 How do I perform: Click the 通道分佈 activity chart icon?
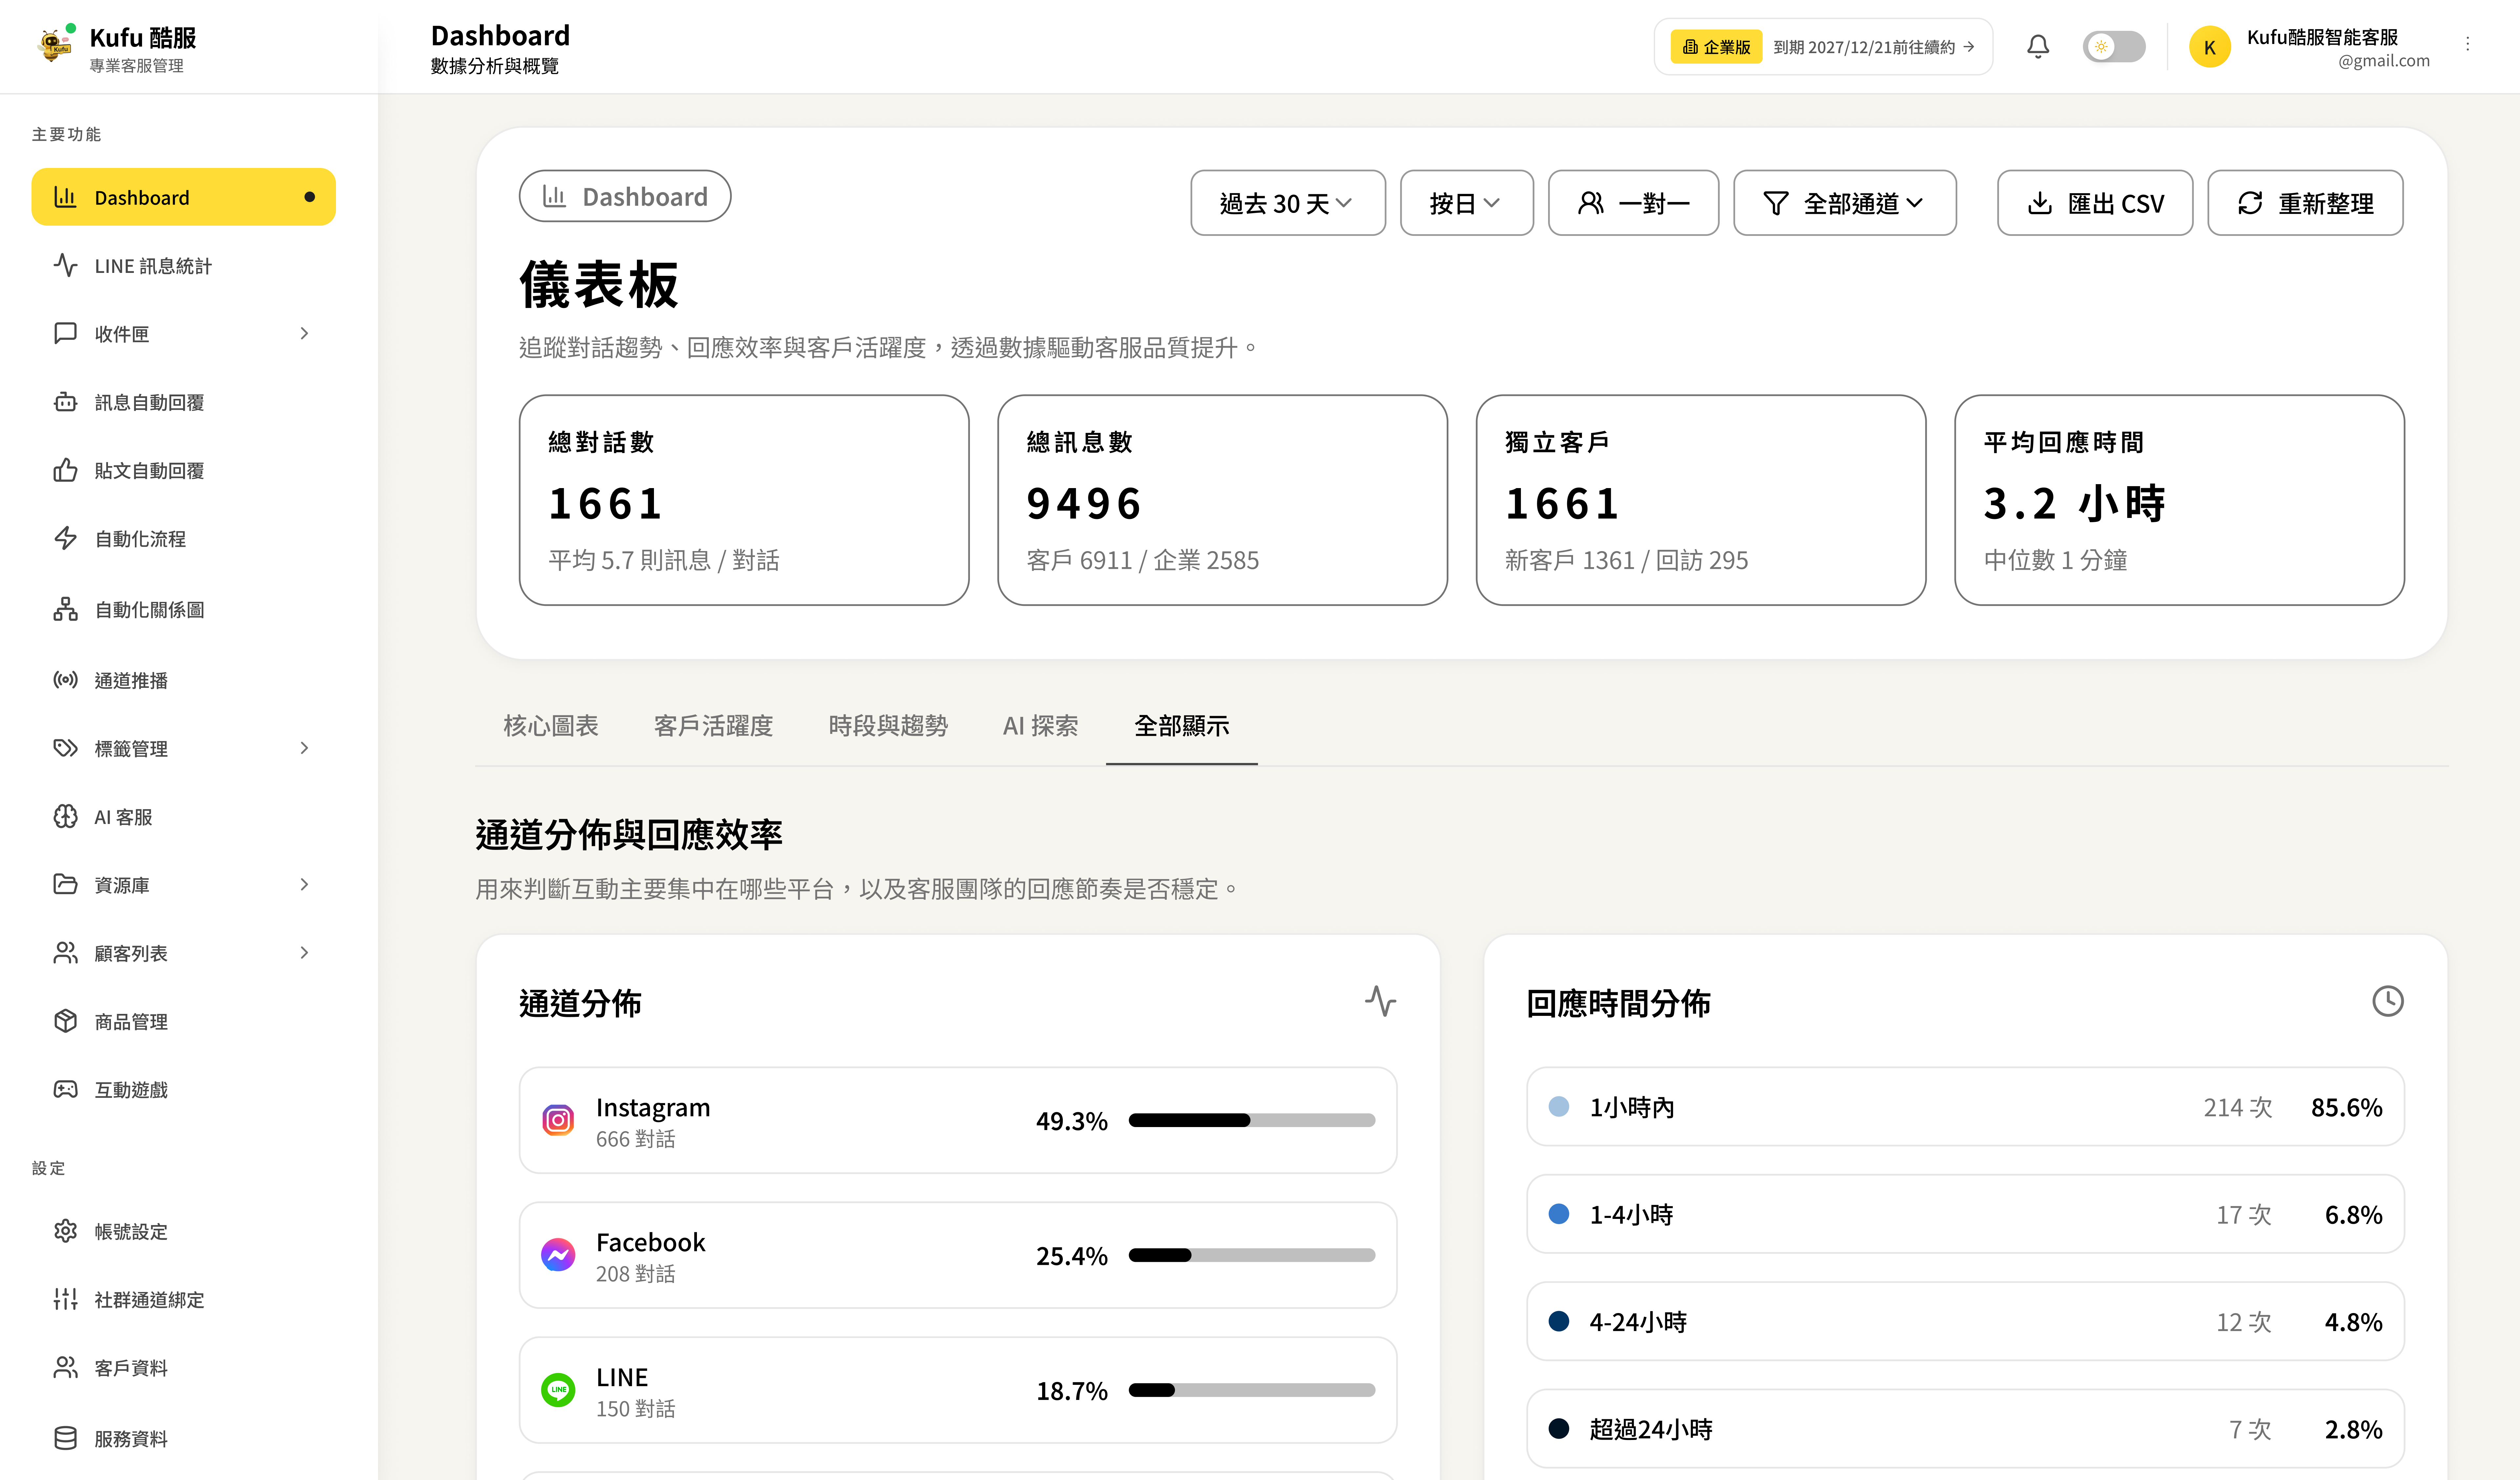tap(1380, 1001)
